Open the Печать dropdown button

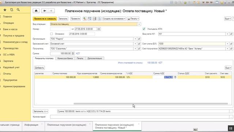point(133,19)
